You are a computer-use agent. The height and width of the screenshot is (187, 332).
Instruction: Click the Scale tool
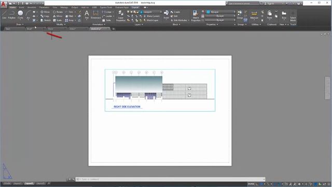click(x=57, y=20)
